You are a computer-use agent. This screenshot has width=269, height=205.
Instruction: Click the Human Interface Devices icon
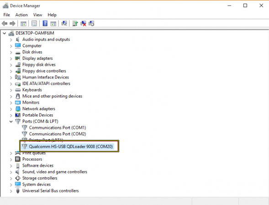point(18,77)
